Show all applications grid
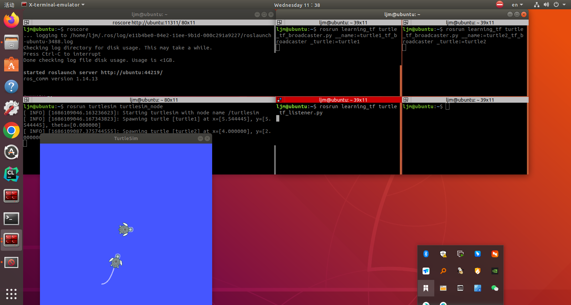 pos(11,294)
